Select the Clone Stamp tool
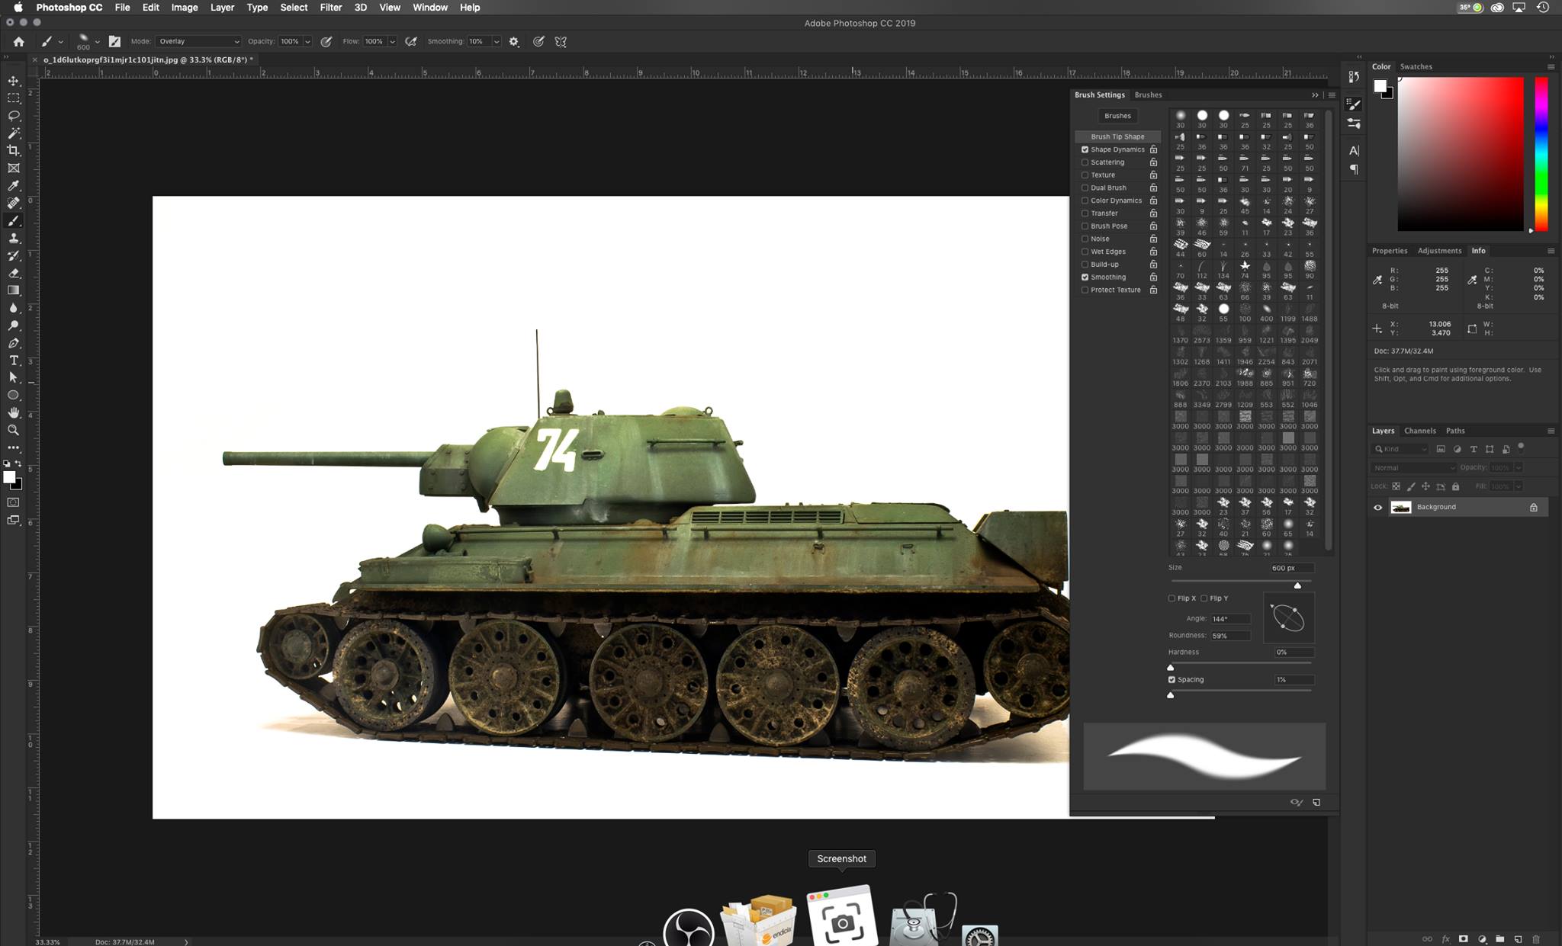 (x=14, y=239)
